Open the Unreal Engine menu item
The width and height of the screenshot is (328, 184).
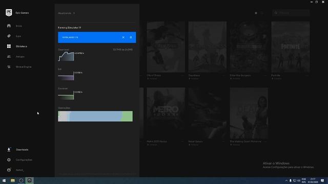(24, 67)
